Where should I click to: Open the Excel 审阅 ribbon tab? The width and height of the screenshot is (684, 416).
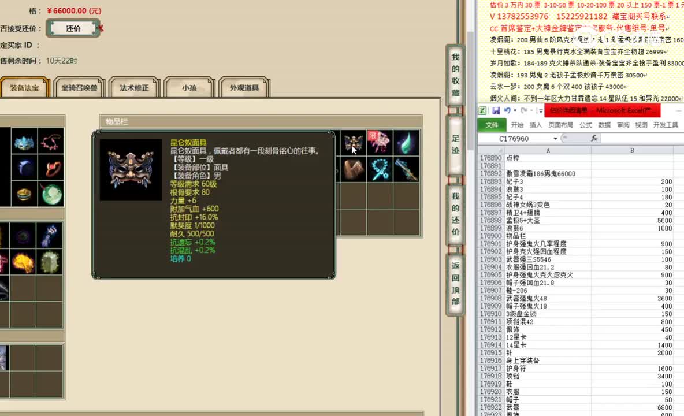coord(623,125)
